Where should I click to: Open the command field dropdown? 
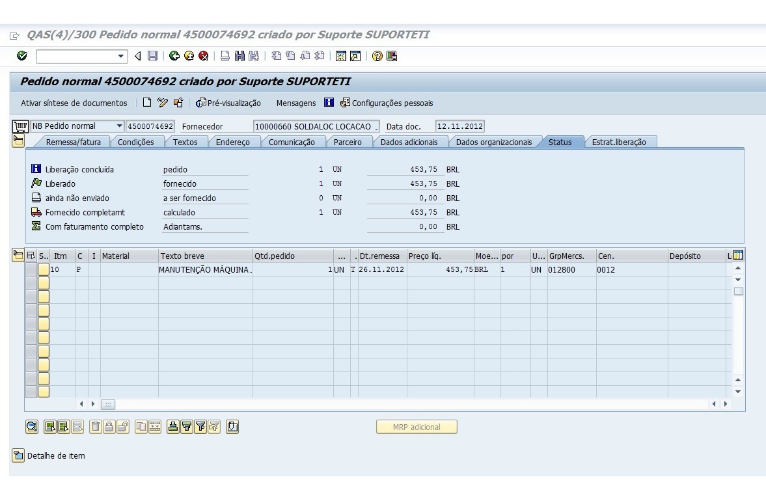120,56
